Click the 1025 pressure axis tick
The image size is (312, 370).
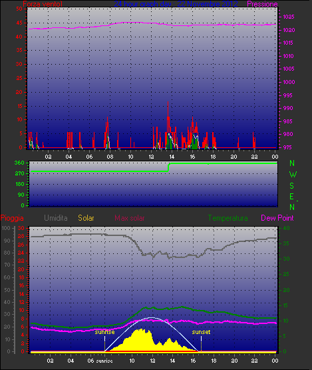[289, 17]
